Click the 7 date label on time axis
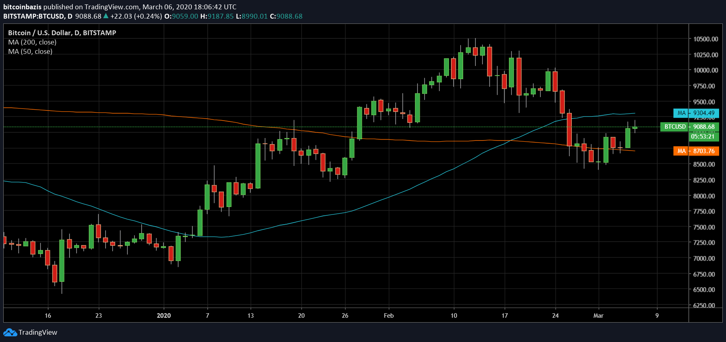 coord(208,316)
